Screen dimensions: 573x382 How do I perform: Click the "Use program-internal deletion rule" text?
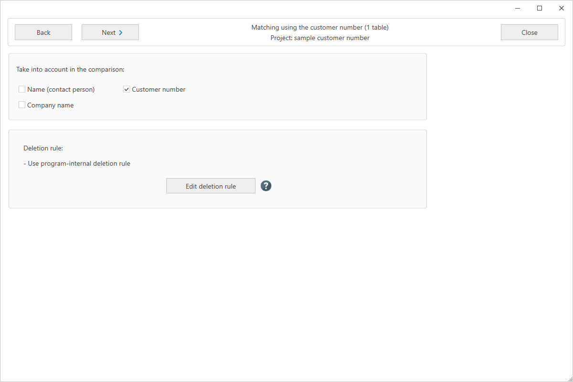(79, 163)
